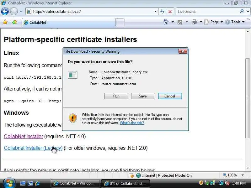Click the Home page icon
This screenshot has width=251, height=188.
pos(166,22)
